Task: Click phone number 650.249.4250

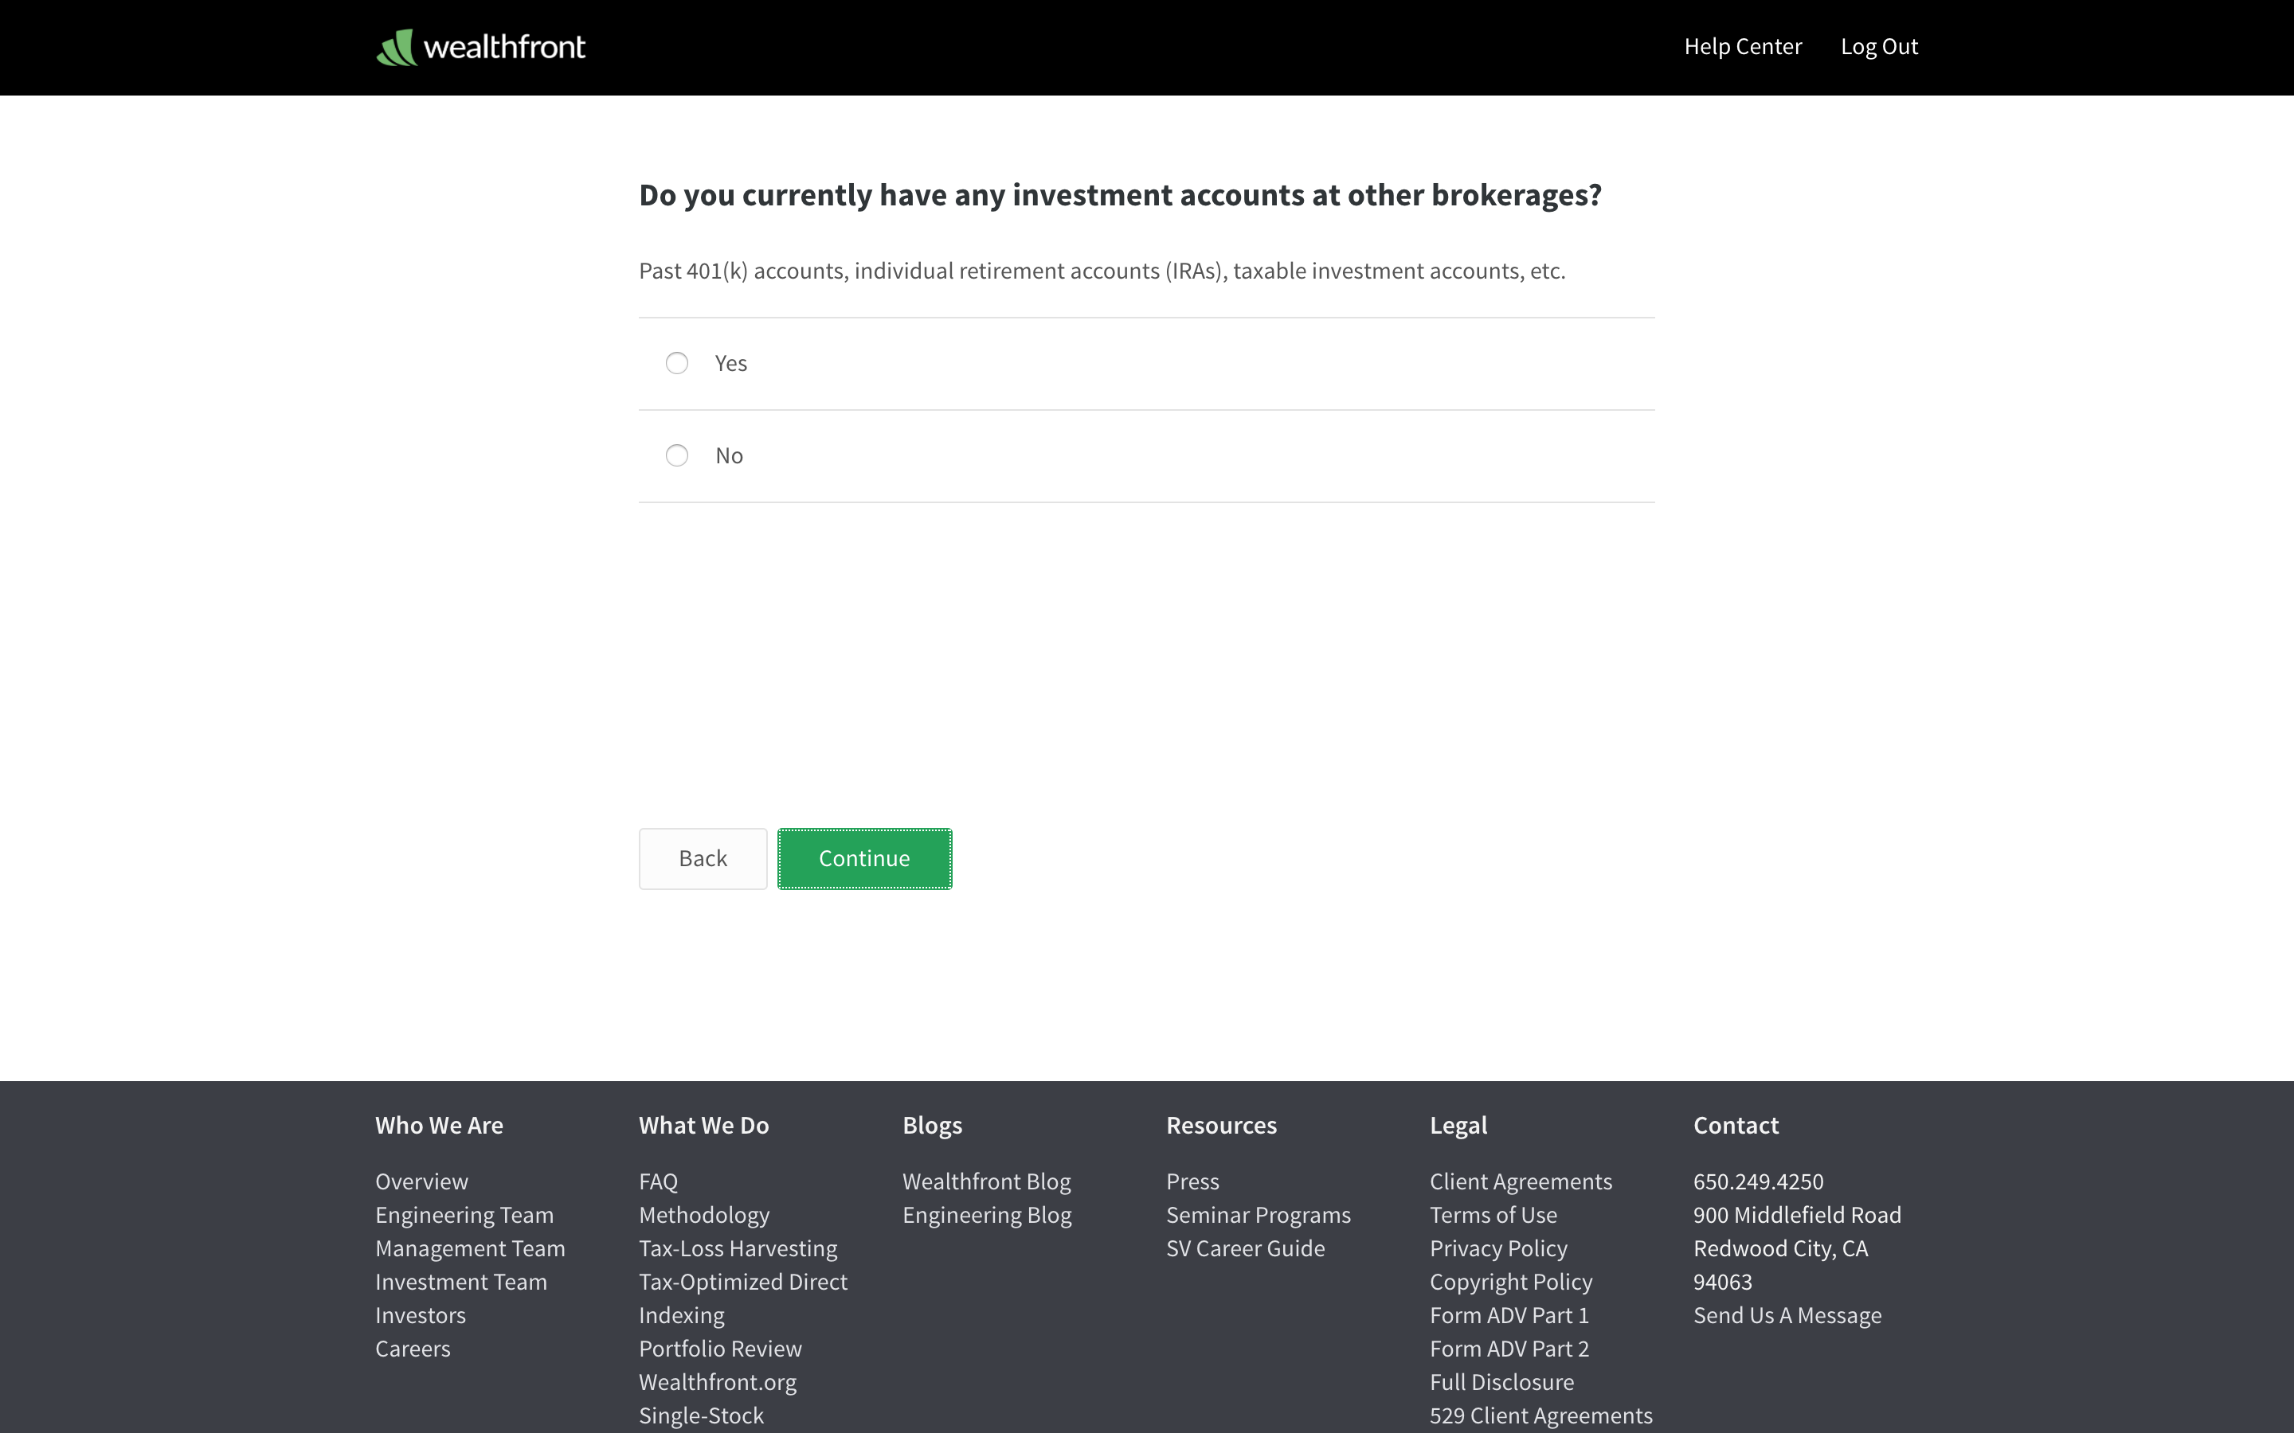Action: [1757, 1181]
